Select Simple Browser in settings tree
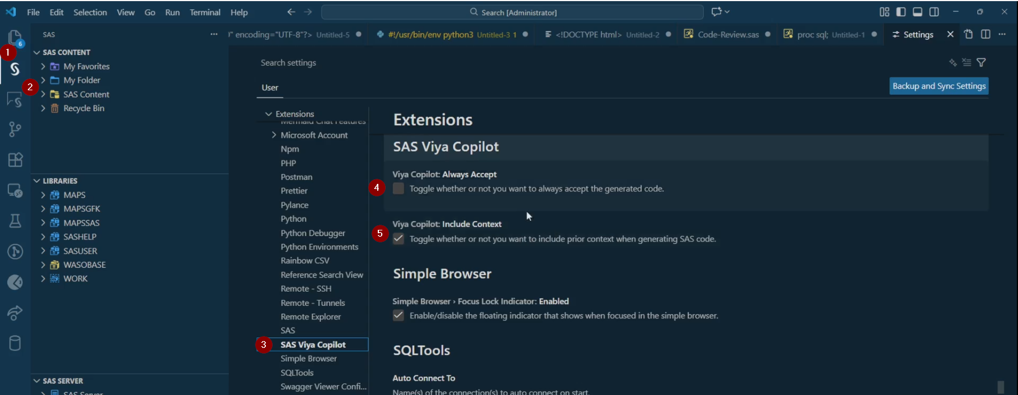This screenshot has width=1018, height=395. pyautogui.click(x=308, y=359)
